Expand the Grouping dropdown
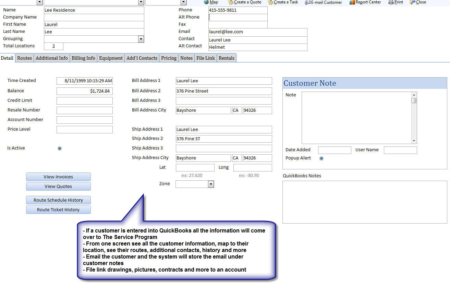This screenshot has height=287, width=450. 141,39
